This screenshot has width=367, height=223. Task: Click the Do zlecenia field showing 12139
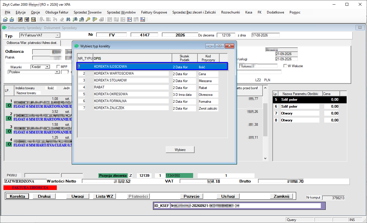(x=226, y=35)
